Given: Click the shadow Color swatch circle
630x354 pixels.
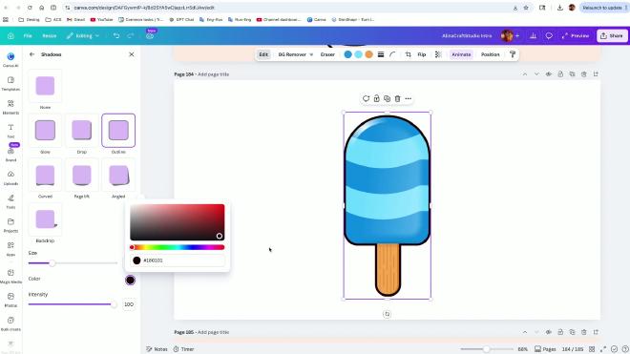Looking at the screenshot, I should [130, 281].
